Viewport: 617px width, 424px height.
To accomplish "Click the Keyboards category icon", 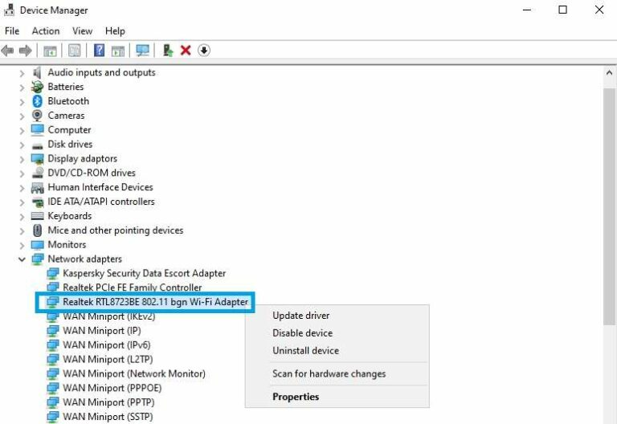I will (x=38, y=216).
